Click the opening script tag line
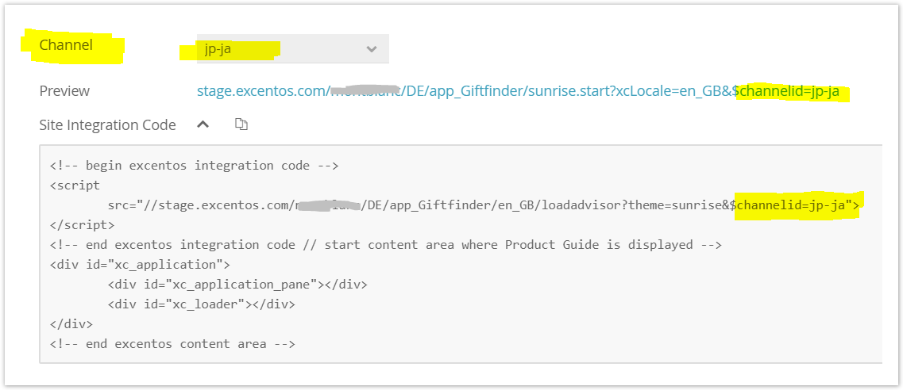This screenshot has width=903, height=390. [75, 185]
